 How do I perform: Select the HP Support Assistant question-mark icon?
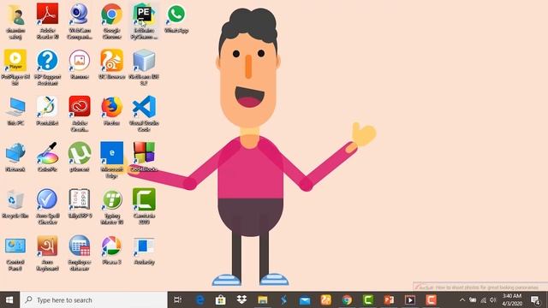click(48, 60)
